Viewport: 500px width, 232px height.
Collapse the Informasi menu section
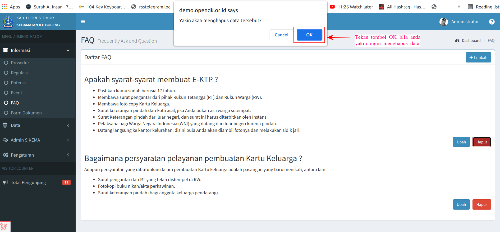pos(38,50)
